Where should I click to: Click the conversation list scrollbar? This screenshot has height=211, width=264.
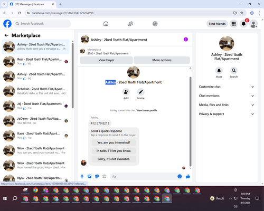pyautogui.click(x=73, y=75)
